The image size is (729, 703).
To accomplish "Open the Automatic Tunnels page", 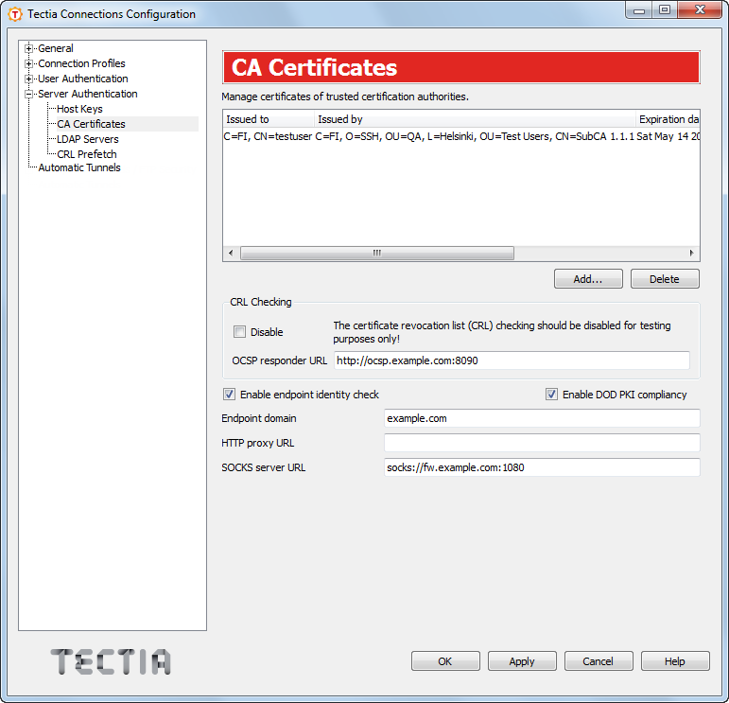I will [x=79, y=167].
